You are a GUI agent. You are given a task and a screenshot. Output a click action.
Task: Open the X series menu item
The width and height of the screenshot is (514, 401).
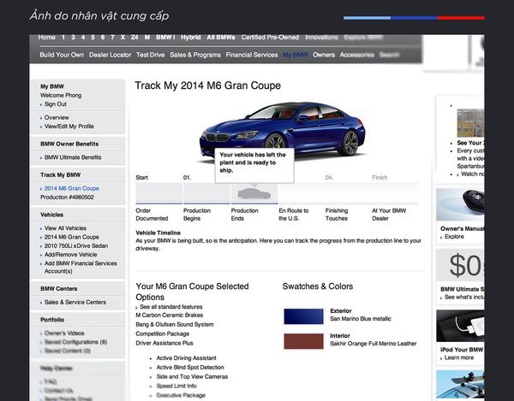(x=123, y=38)
